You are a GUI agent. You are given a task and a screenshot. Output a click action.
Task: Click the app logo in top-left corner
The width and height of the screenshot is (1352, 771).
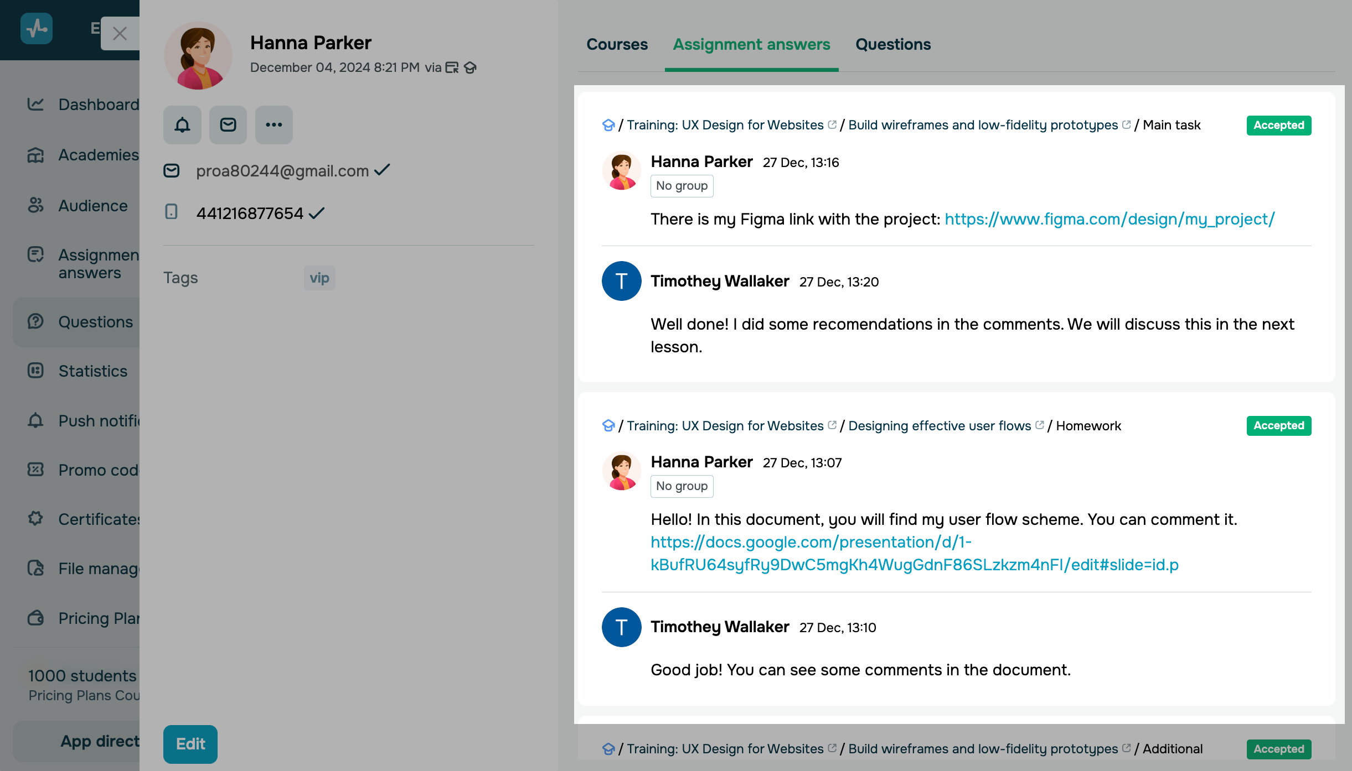37,28
